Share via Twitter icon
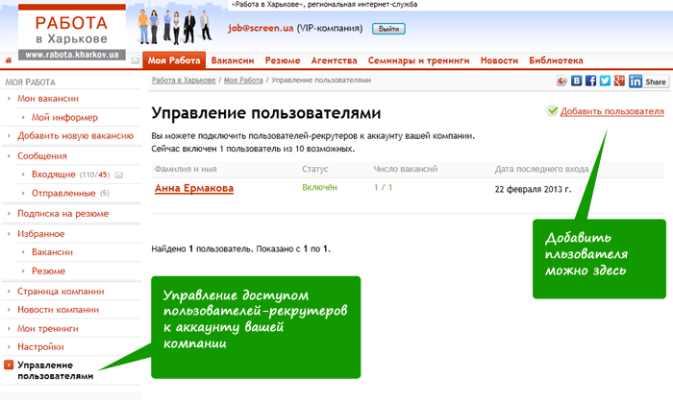 (x=605, y=81)
